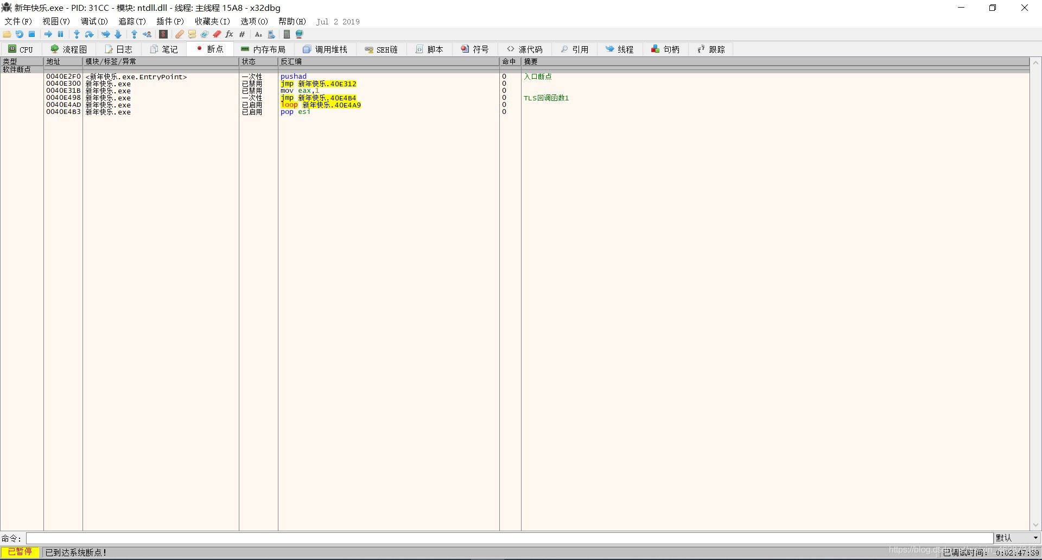Click the run to user code icon
This screenshot has height=560, width=1042.
point(147,34)
